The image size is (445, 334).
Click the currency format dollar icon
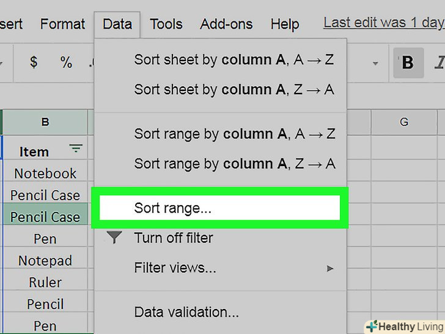pyautogui.click(x=34, y=62)
